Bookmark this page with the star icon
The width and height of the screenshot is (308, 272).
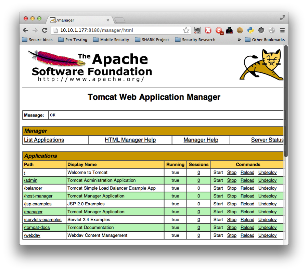[186, 30]
